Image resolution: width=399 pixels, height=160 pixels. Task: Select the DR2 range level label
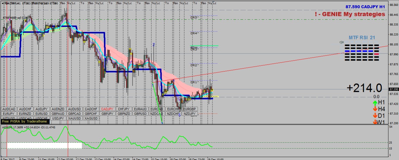[x=195, y=65]
